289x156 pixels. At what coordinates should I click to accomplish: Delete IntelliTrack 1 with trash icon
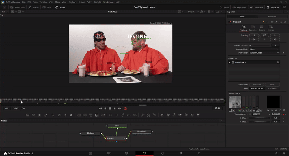[278, 62]
